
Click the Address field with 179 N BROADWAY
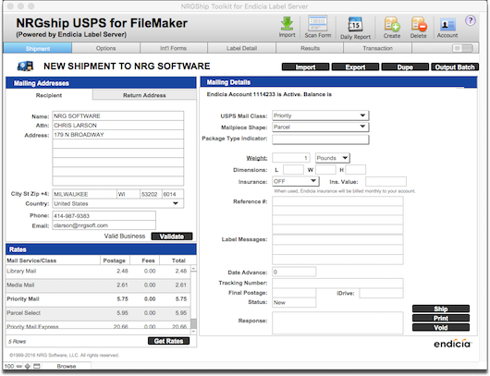tap(118, 135)
